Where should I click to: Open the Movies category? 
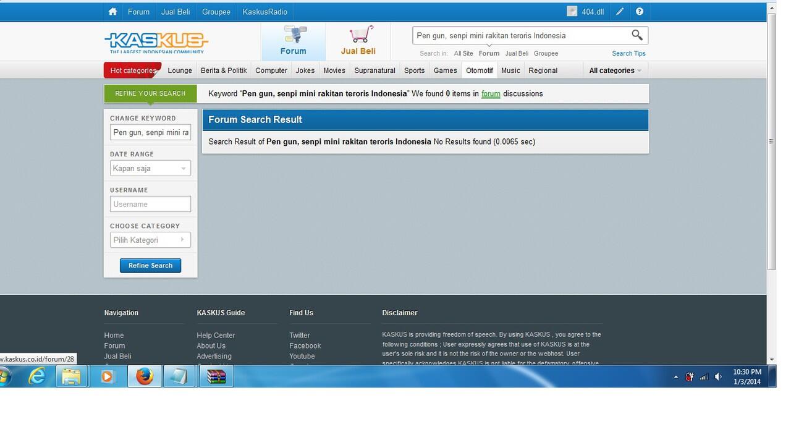334,70
